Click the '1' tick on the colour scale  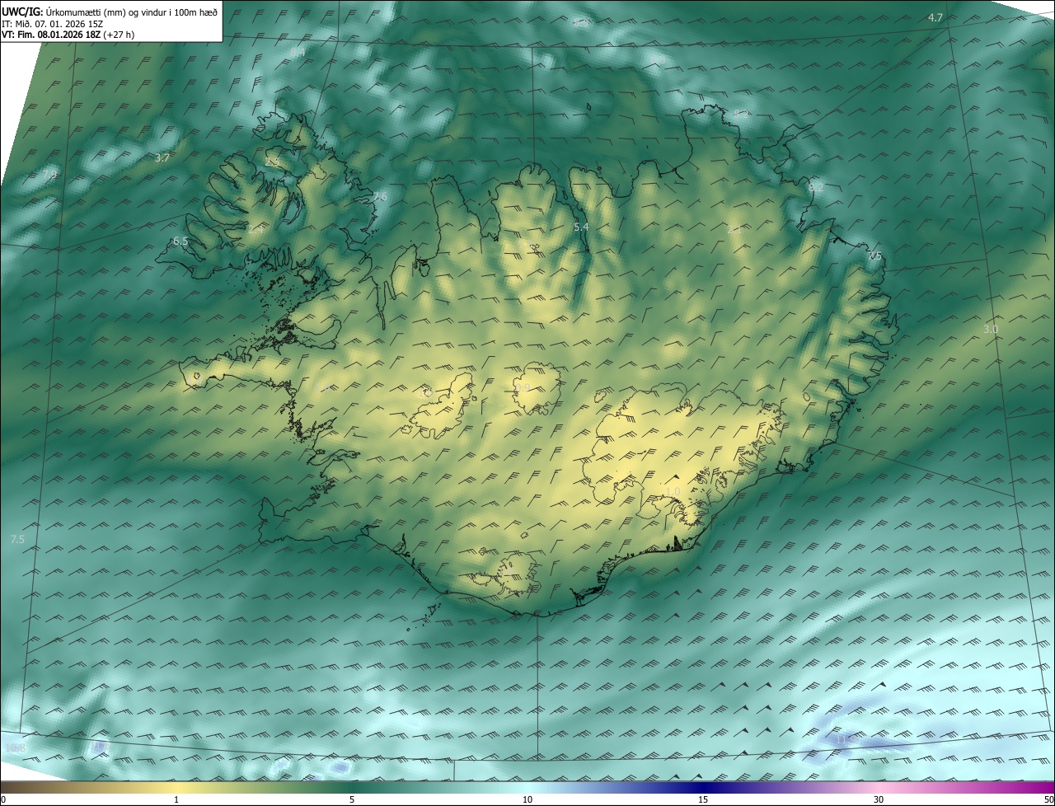pyautogui.click(x=176, y=800)
